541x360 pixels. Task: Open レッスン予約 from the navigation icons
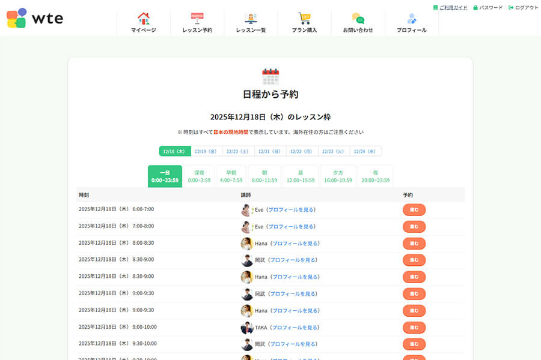pyautogui.click(x=197, y=19)
